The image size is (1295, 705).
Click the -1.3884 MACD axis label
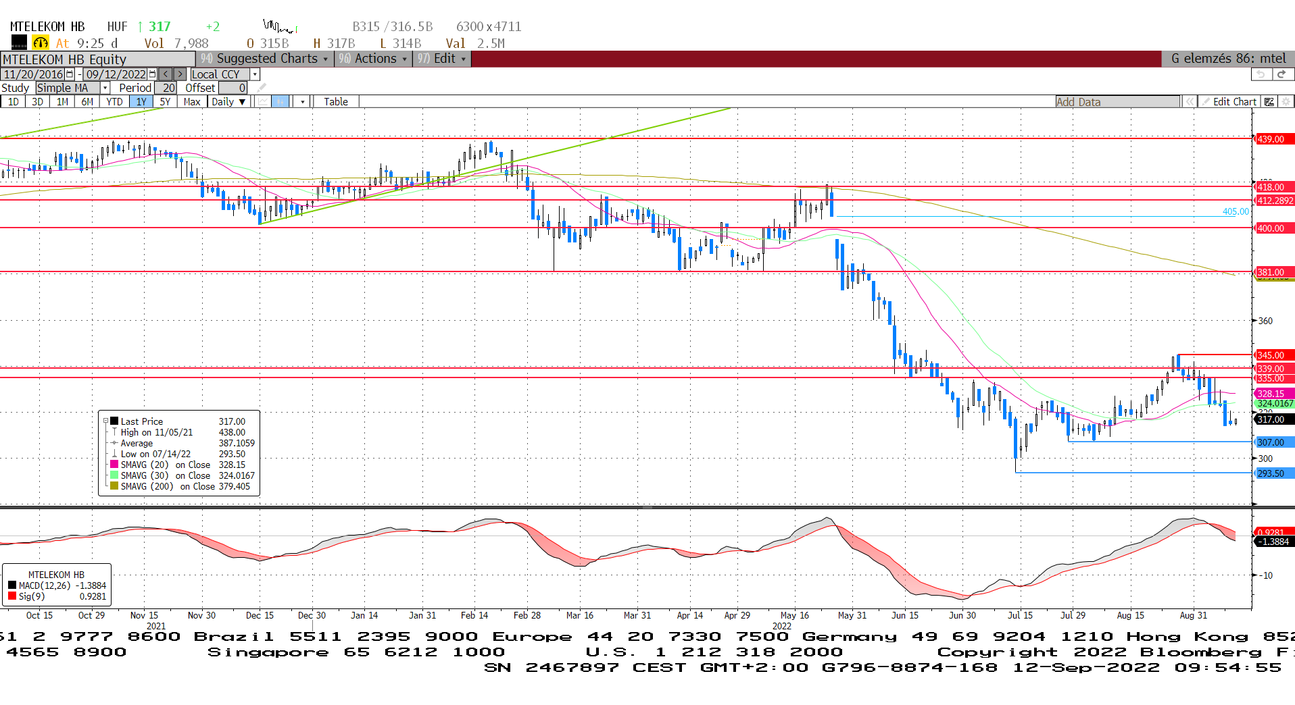1274,542
